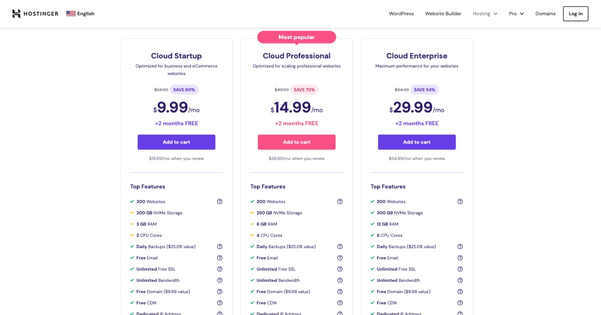Show help for Cloud Startup Daily Backups
This screenshot has height=315, width=601.
(219, 246)
